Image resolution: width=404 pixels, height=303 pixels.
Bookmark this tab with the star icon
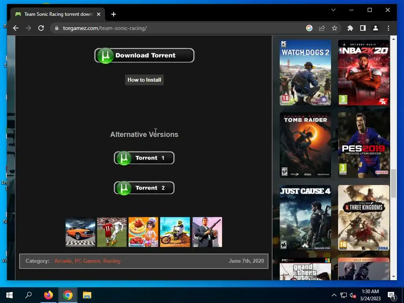(x=335, y=28)
